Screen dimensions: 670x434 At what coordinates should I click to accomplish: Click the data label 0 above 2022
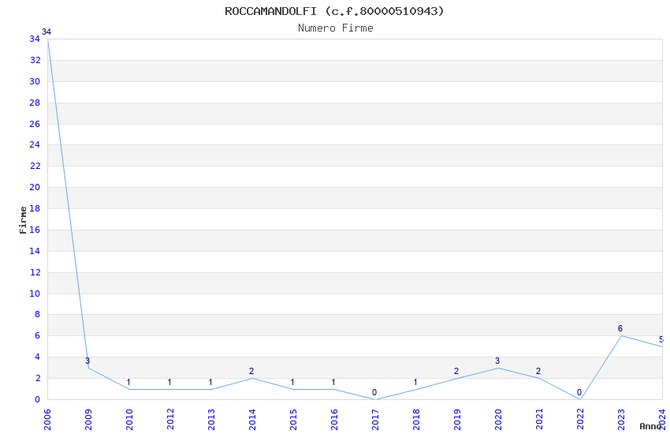tap(579, 392)
